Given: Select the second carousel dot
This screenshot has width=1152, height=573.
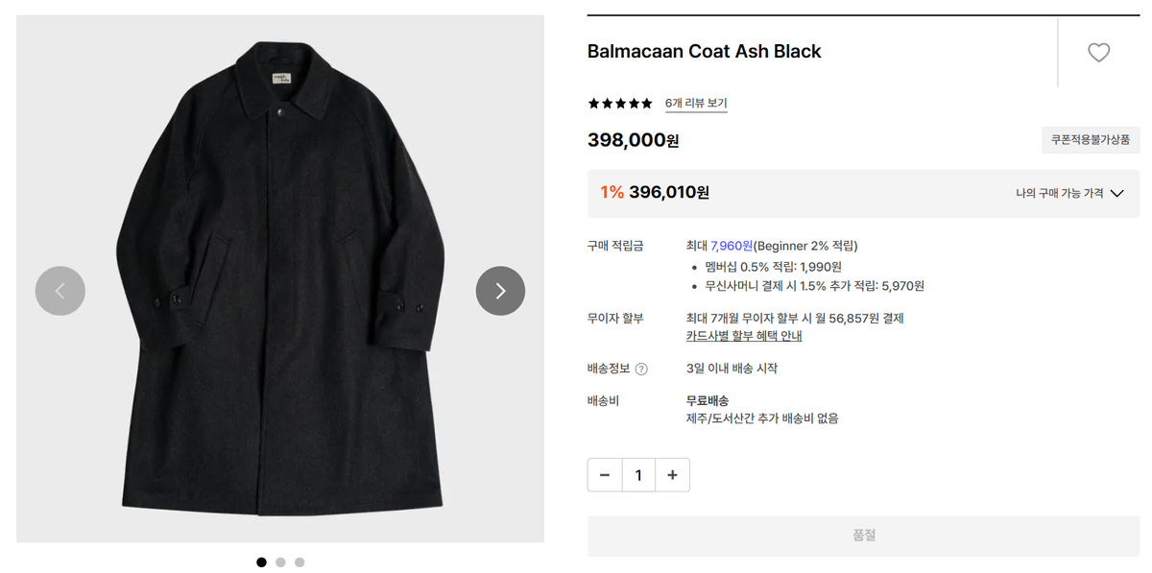Looking at the screenshot, I should pyautogui.click(x=280, y=562).
